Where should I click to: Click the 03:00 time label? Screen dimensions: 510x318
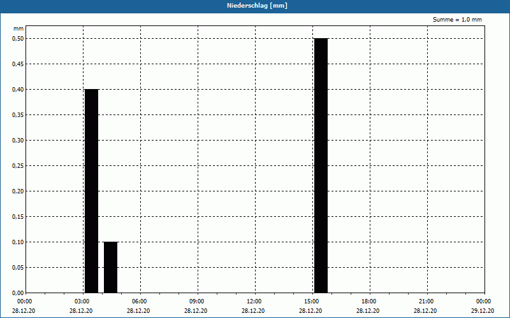[x=82, y=301]
